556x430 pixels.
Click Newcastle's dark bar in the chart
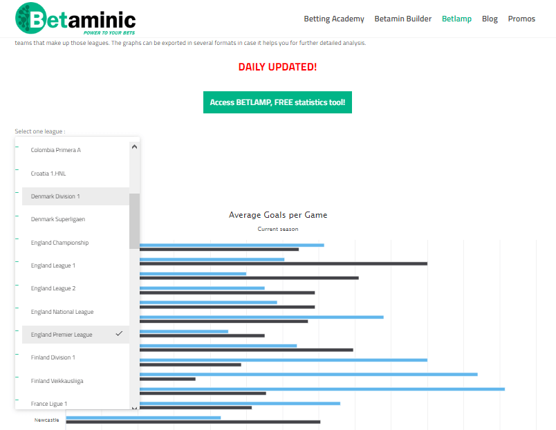coord(193,422)
